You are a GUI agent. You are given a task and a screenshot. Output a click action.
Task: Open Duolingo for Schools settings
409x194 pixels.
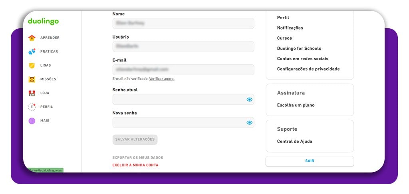pos(299,48)
